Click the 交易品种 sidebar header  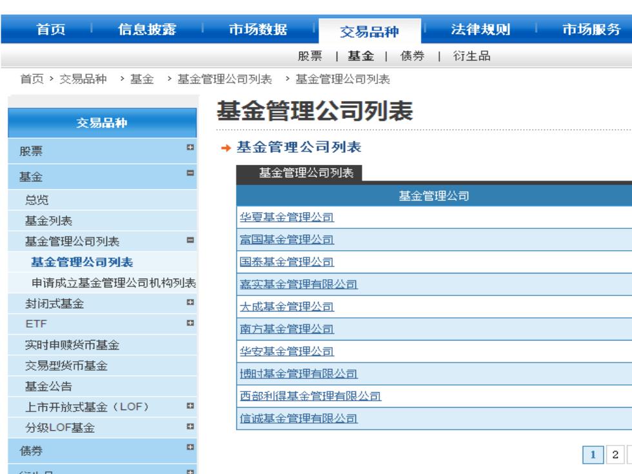click(x=103, y=123)
